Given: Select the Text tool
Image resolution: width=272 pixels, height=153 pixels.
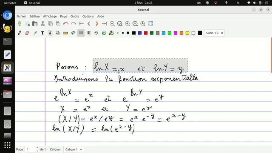Looking at the screenshot, I should point(42,33).
